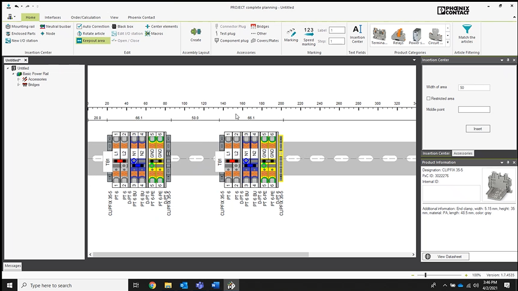
Task: Add a Neutral busbar
Action: pyautogui.click(x=55, y=26)
